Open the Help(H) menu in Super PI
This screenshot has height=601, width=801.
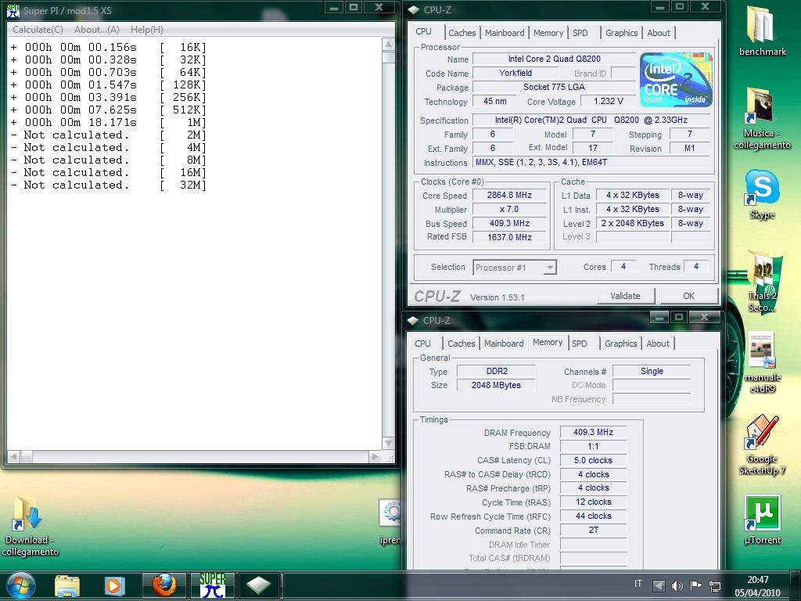click(146, 30)
